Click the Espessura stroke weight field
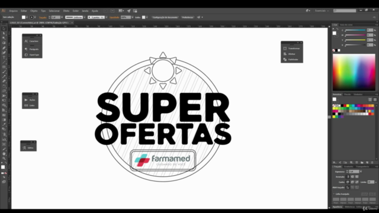This screenshot has height=213, width=379. pyautogui.click(x=354, y=172)
